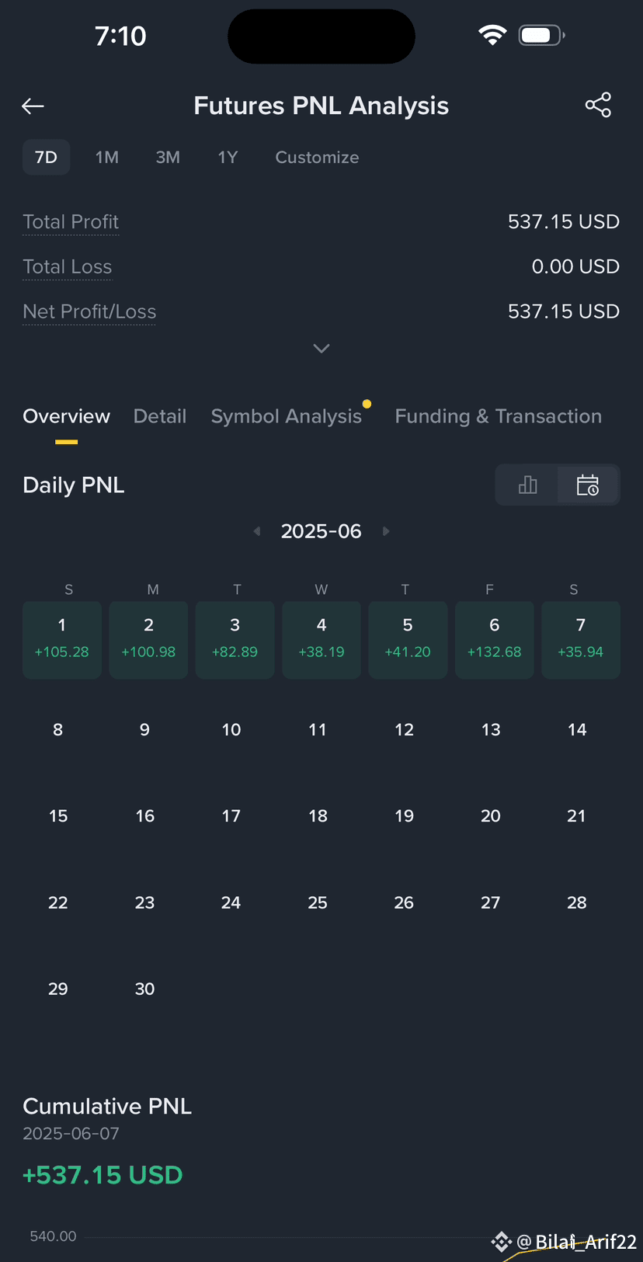The width and height of the screenshot is (643, 1262).
Task: Tap the Total Profit label
Action: coord(71,222)
